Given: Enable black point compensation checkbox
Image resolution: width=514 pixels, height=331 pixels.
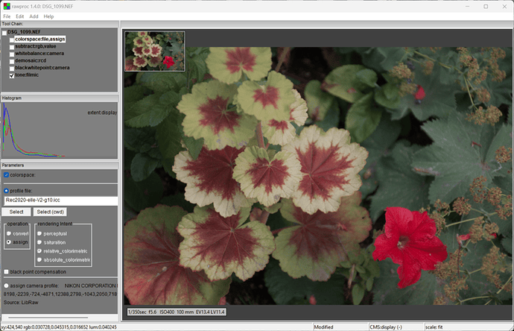Looking at the screenshot, I should pyautogui.click(x=6, y=271).
